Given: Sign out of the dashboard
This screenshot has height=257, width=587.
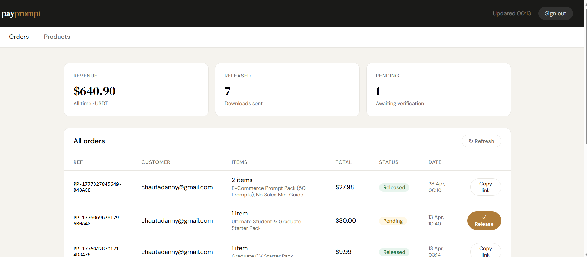Looking at the screenshot, I should [x=555, y=13].
